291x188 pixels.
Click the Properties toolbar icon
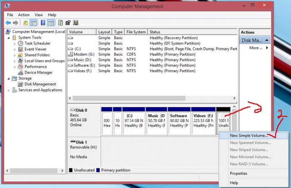coord(68,23)
